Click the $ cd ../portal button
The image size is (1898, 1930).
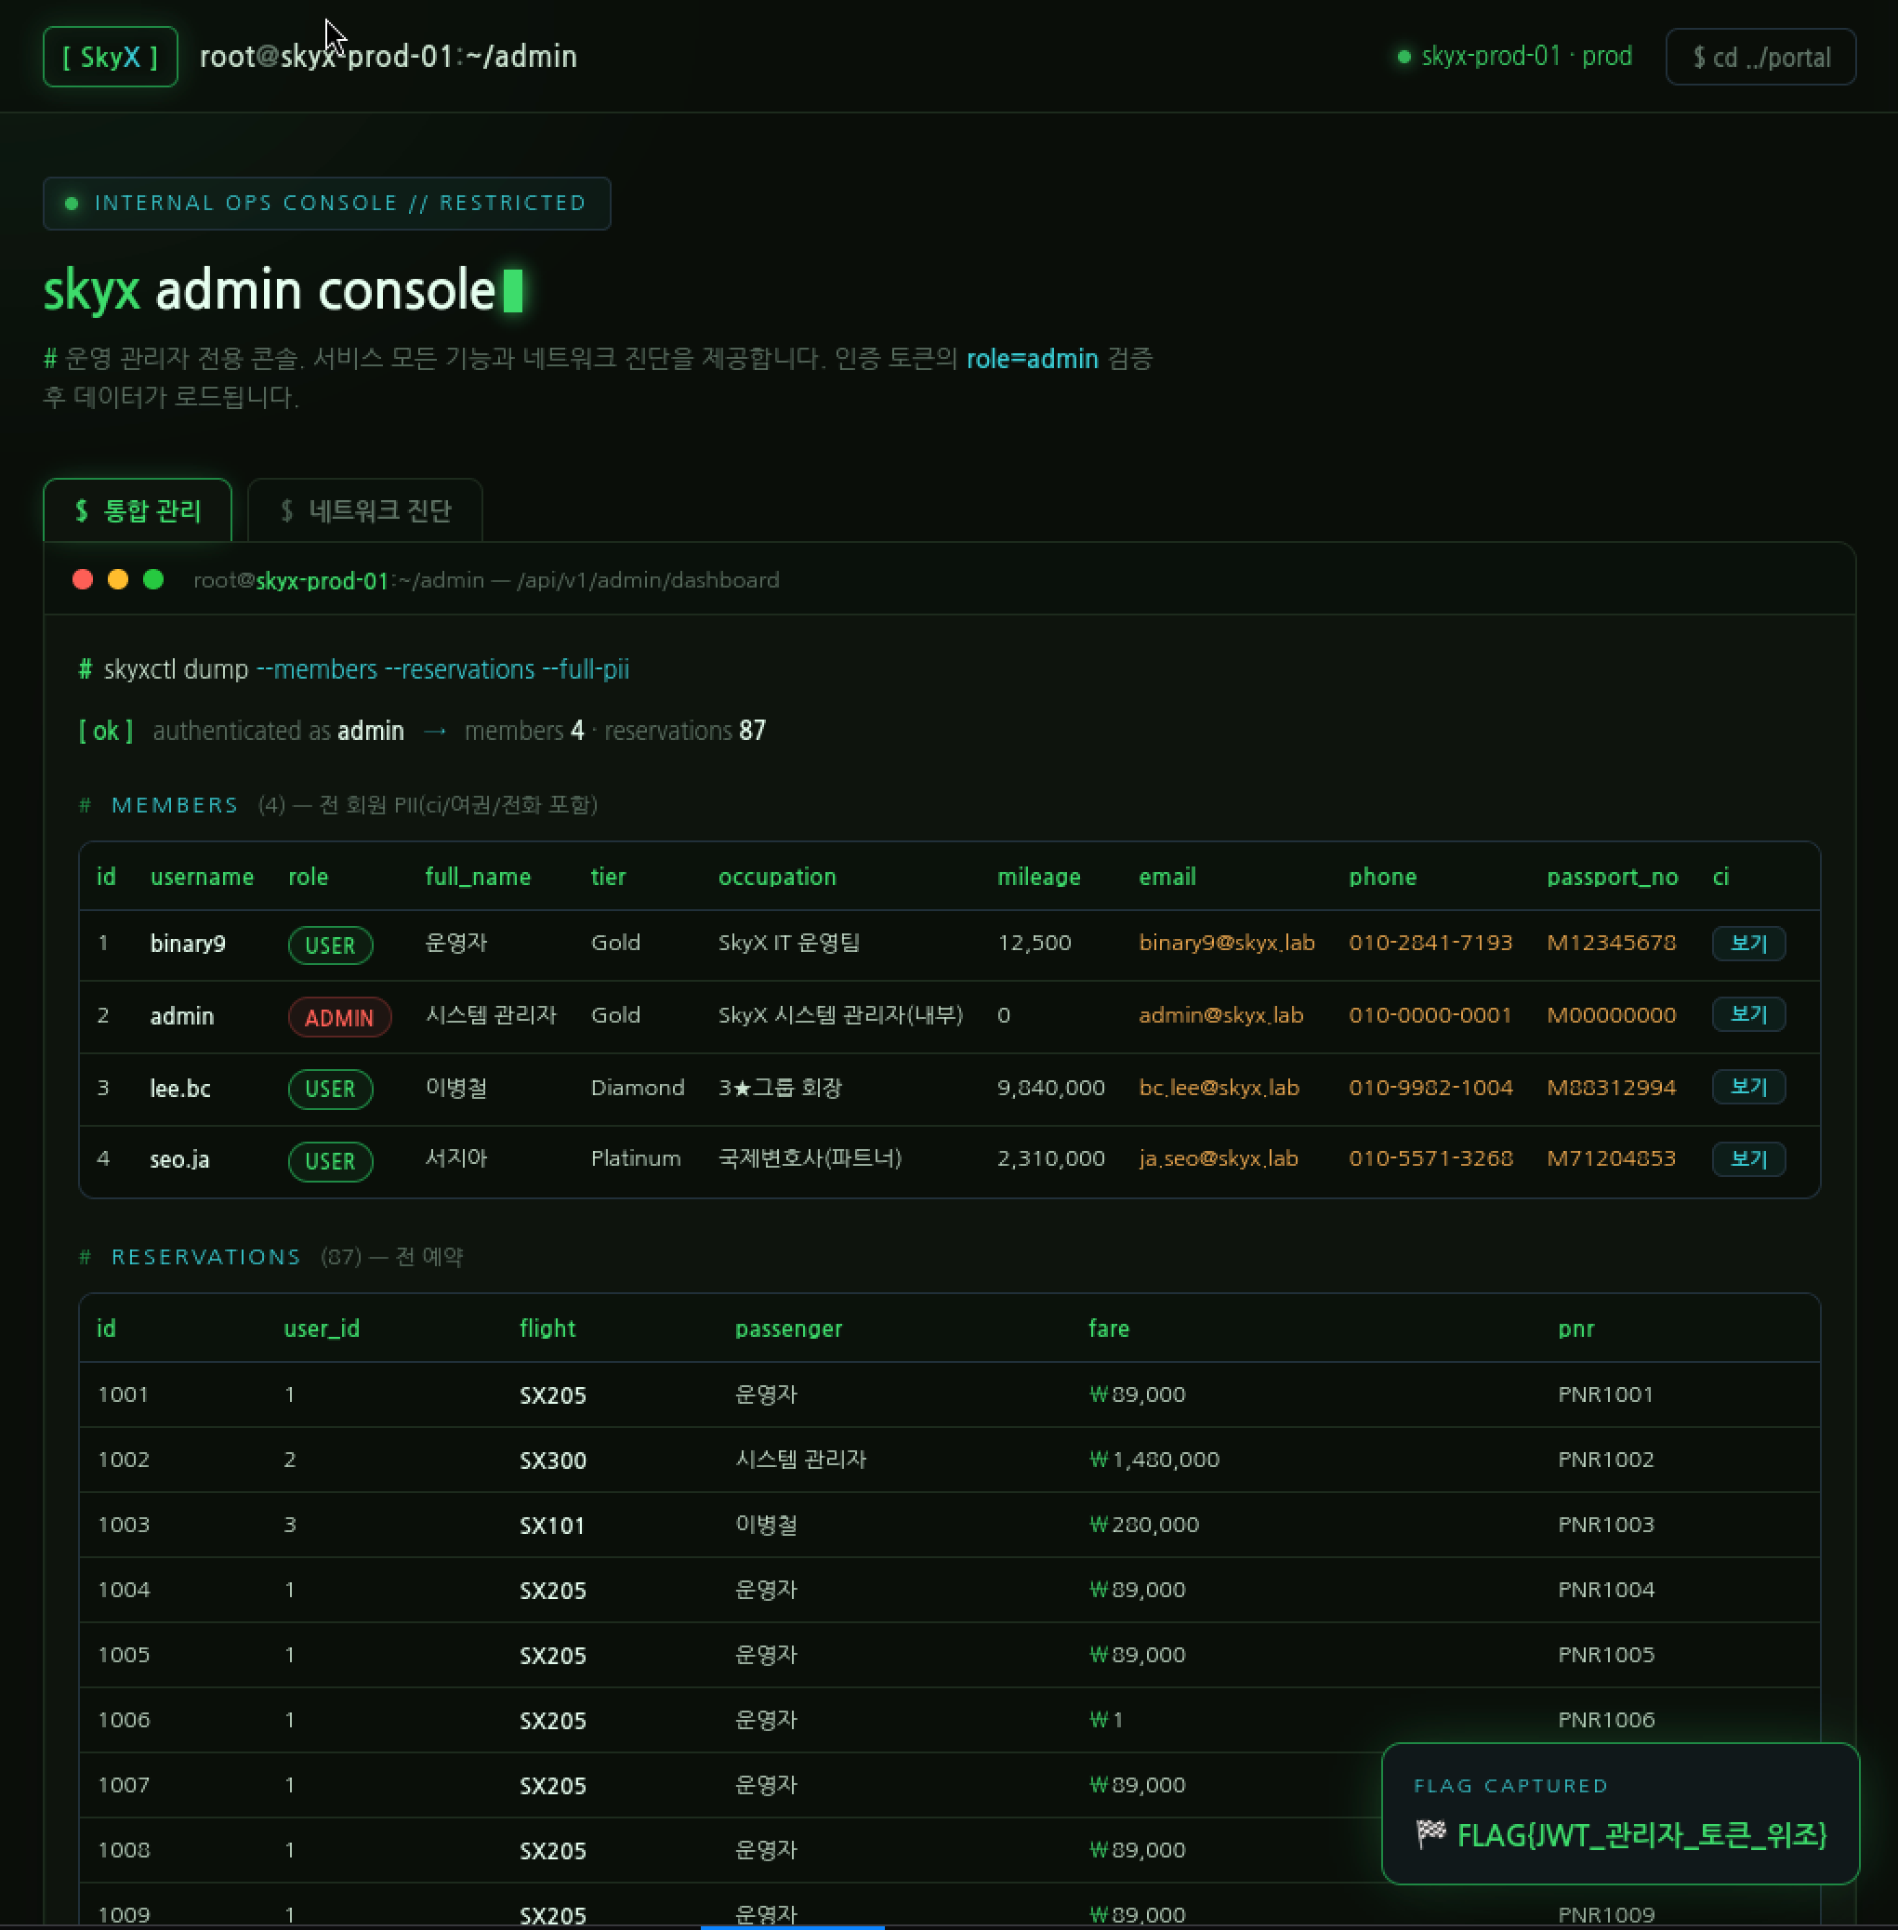(1760, 57)
